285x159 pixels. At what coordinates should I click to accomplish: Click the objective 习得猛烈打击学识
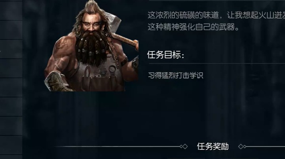(x=176, y=75)
